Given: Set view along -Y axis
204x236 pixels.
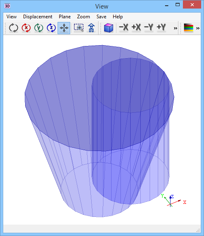Looking at the screenshot, I should (149, 28).
